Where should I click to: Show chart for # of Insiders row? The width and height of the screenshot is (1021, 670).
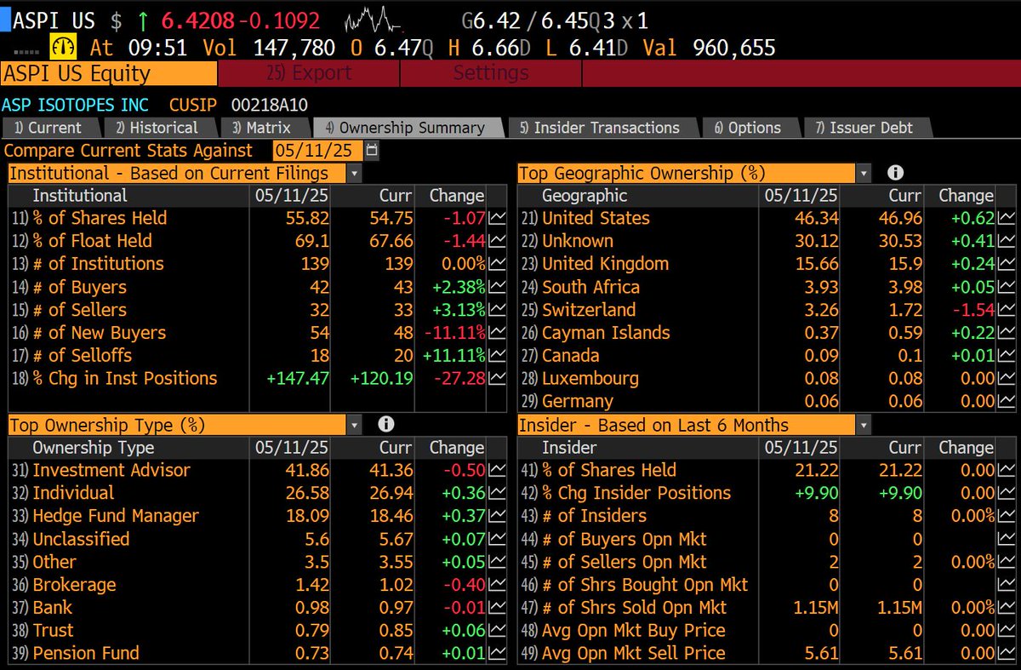click(x=1007, y=516)
